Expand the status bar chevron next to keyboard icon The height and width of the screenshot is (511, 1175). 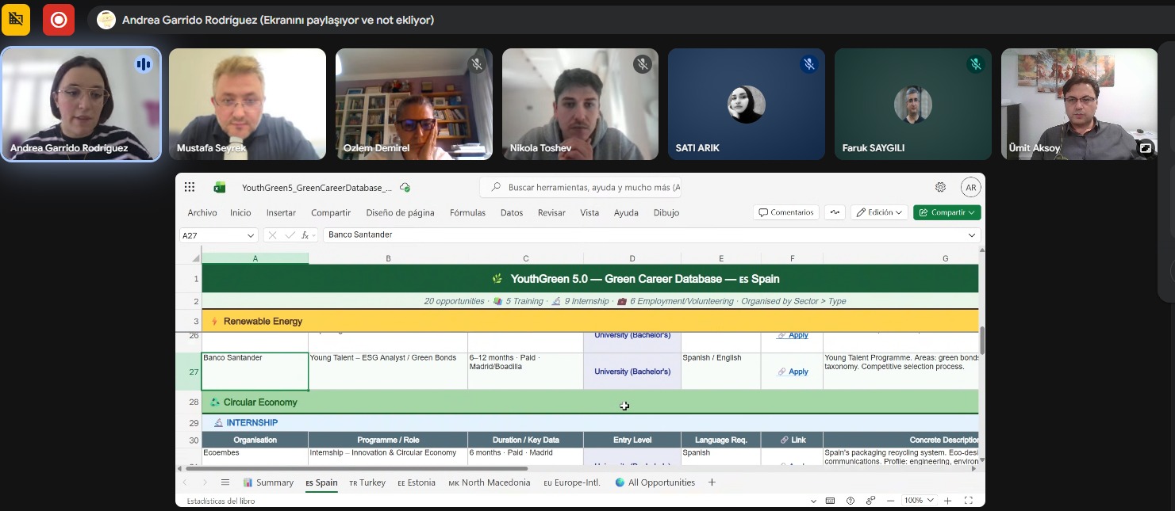tap(813, 501)
